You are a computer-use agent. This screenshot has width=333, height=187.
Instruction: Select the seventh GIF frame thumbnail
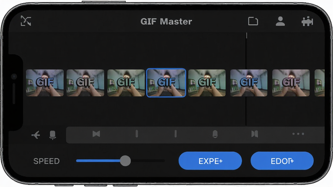291,83
